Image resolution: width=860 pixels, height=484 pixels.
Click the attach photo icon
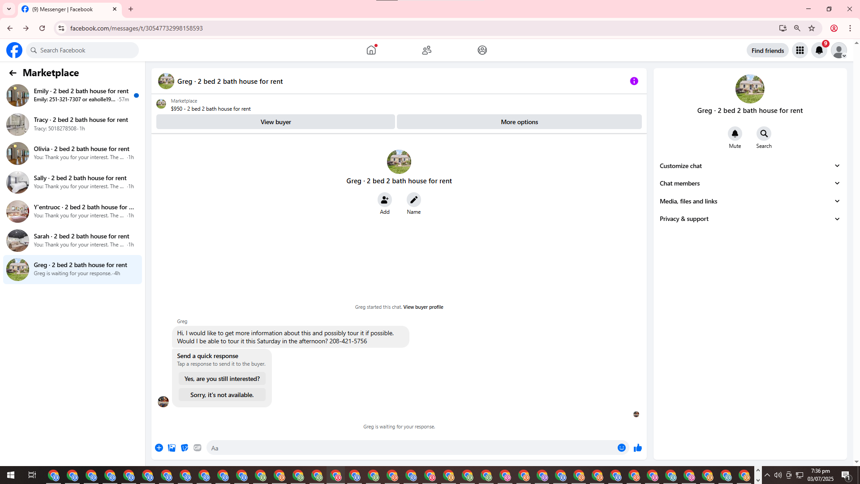click(x=172, y=448)
